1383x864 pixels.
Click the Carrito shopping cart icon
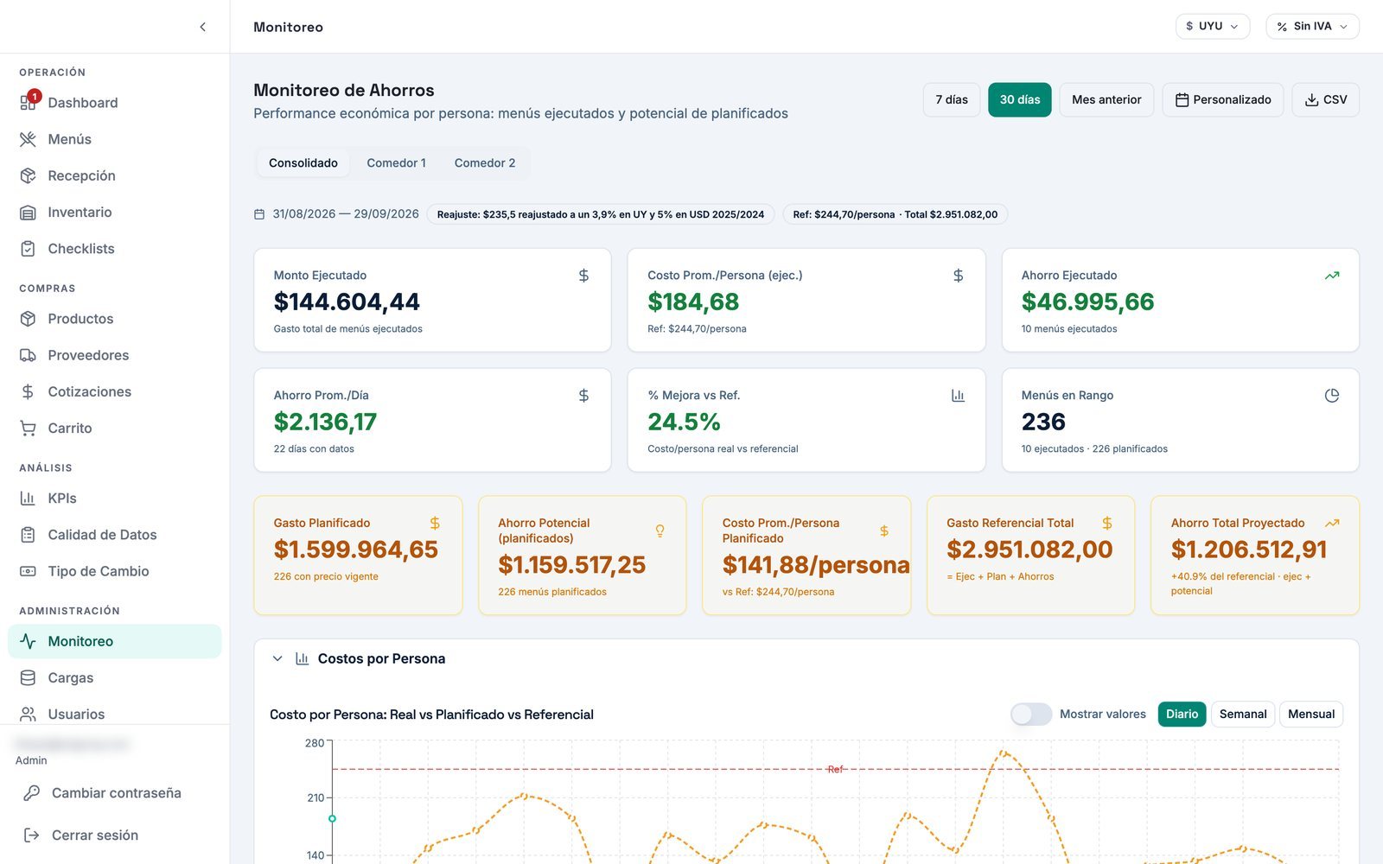click(x=28, y=428)
